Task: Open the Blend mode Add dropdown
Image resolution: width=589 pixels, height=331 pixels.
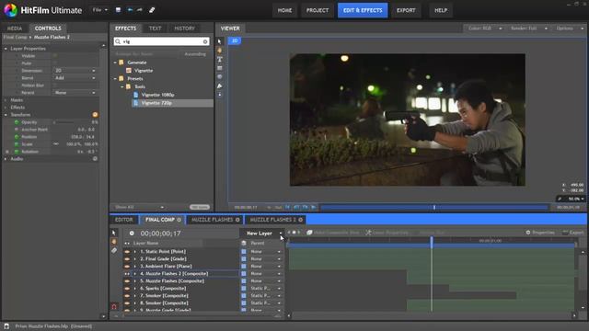Action: (75, 78)
